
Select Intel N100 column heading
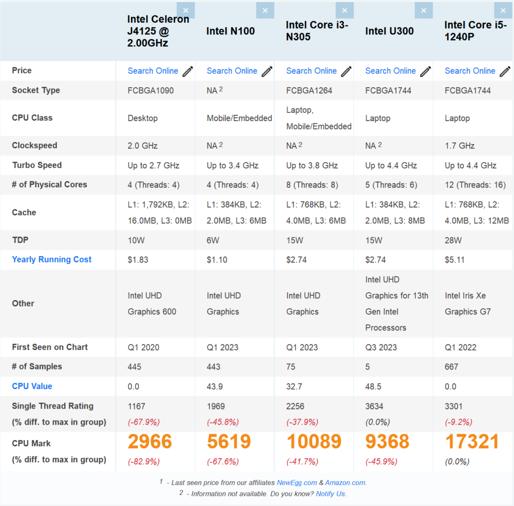pos(230,31)
